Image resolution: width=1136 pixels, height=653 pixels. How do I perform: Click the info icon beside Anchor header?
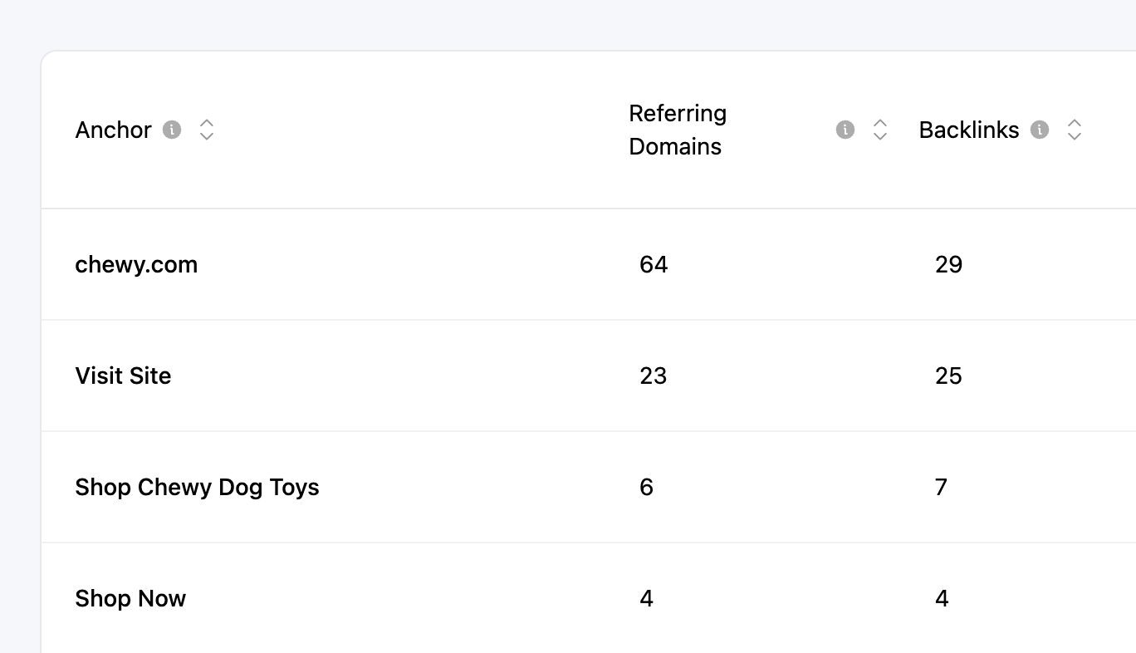(x=172, y=130)
